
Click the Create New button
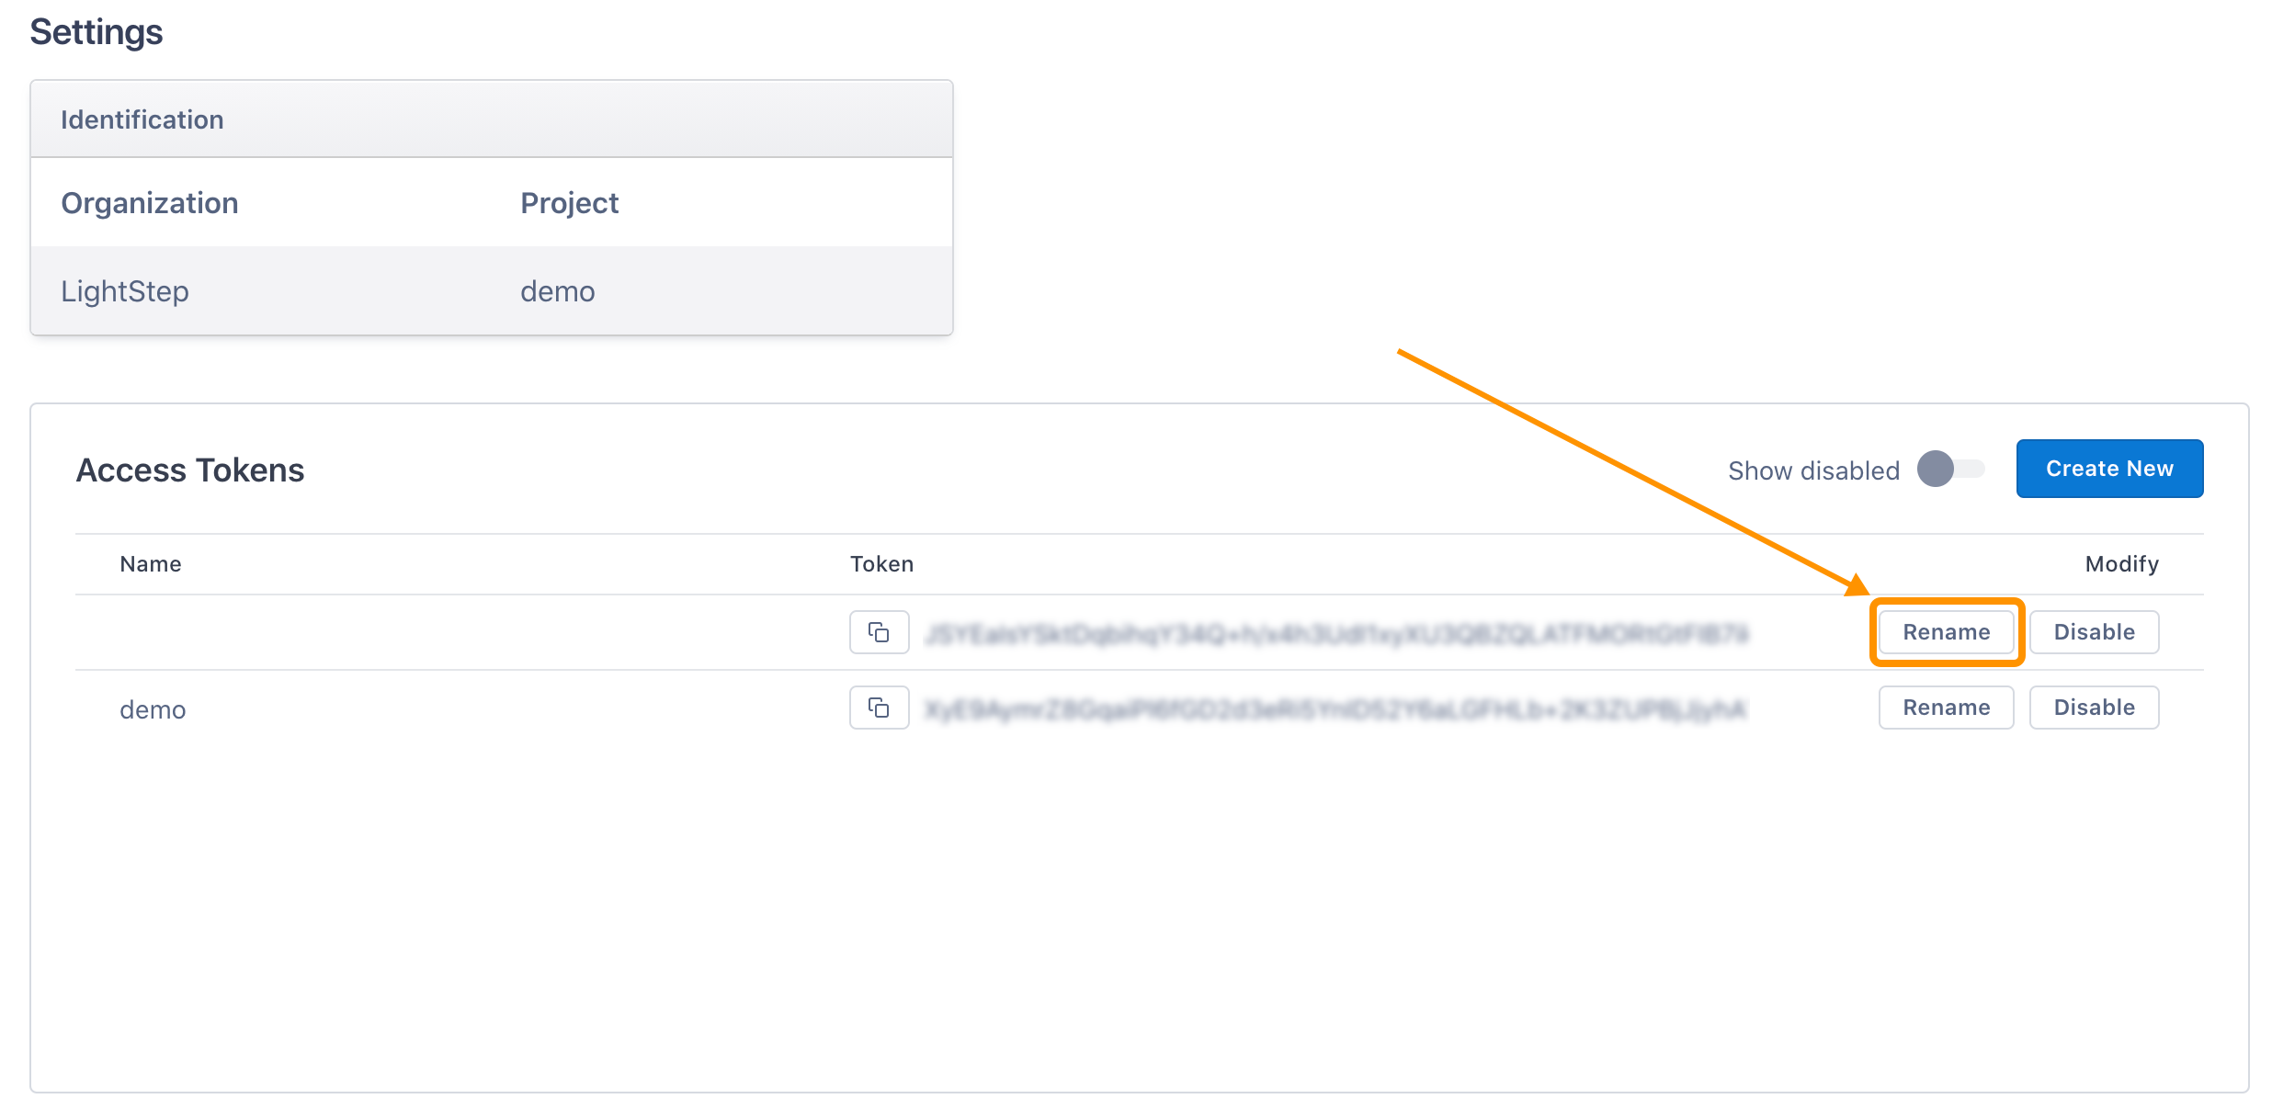tap(2109, 469)
